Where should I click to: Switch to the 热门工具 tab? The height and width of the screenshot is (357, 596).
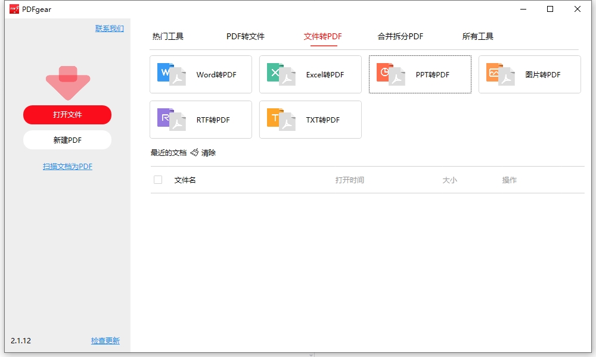(x=168, y=36)
